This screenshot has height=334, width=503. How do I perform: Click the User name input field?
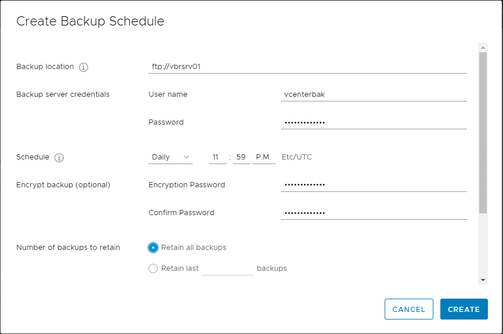point(374,95)
